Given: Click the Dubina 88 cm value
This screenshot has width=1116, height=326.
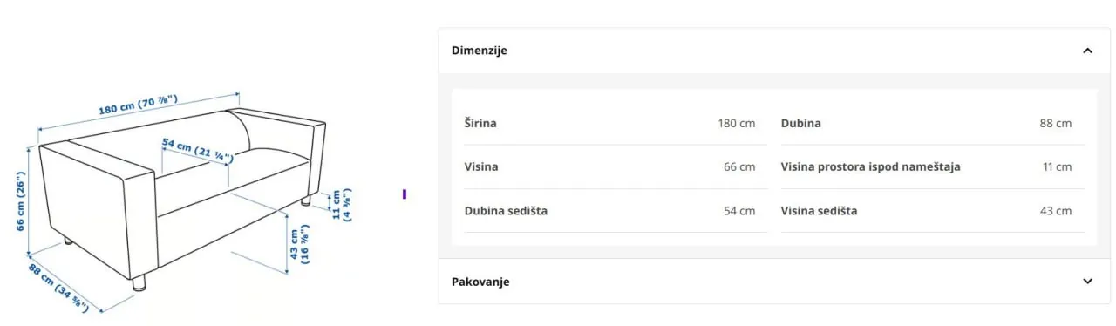Looking at the screenshot, I should tap(1055, 123).
